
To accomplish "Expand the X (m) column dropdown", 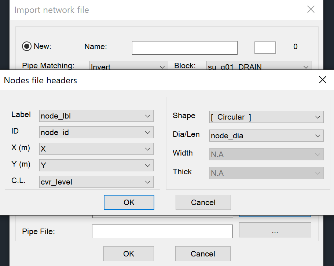I will 96,149.
